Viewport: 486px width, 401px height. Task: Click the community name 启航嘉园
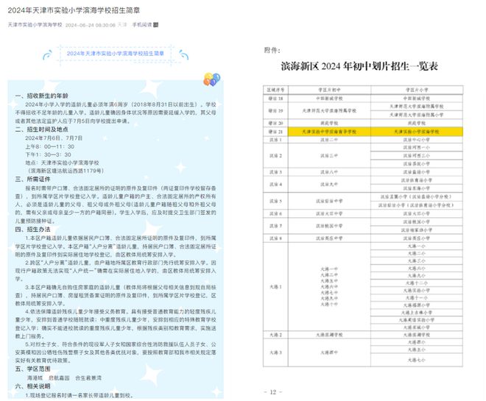coord(59,377)
